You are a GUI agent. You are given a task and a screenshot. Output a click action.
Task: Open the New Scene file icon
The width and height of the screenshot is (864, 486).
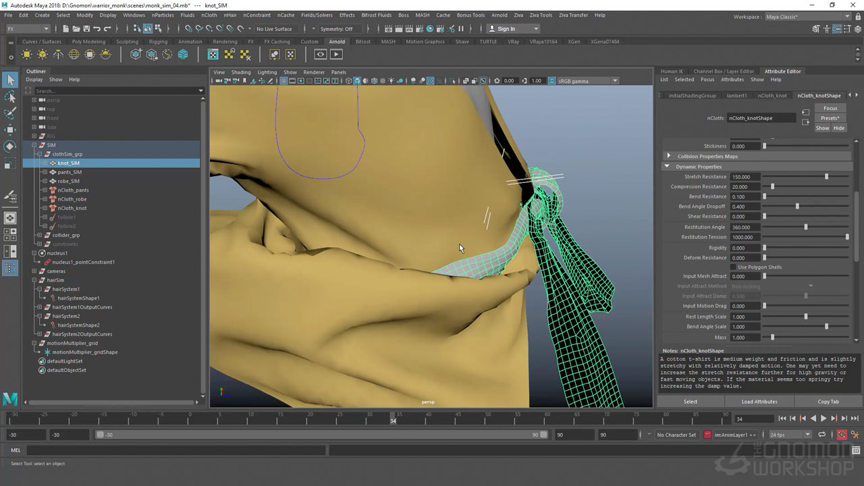(x=65, y=29)
